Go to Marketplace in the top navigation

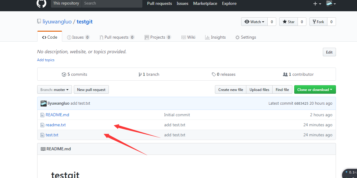tap(205, 3)
